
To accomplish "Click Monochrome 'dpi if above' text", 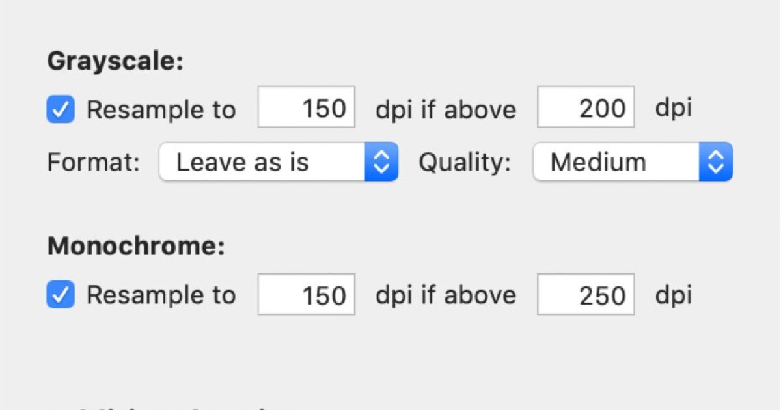I will click(x=446, y=295).
